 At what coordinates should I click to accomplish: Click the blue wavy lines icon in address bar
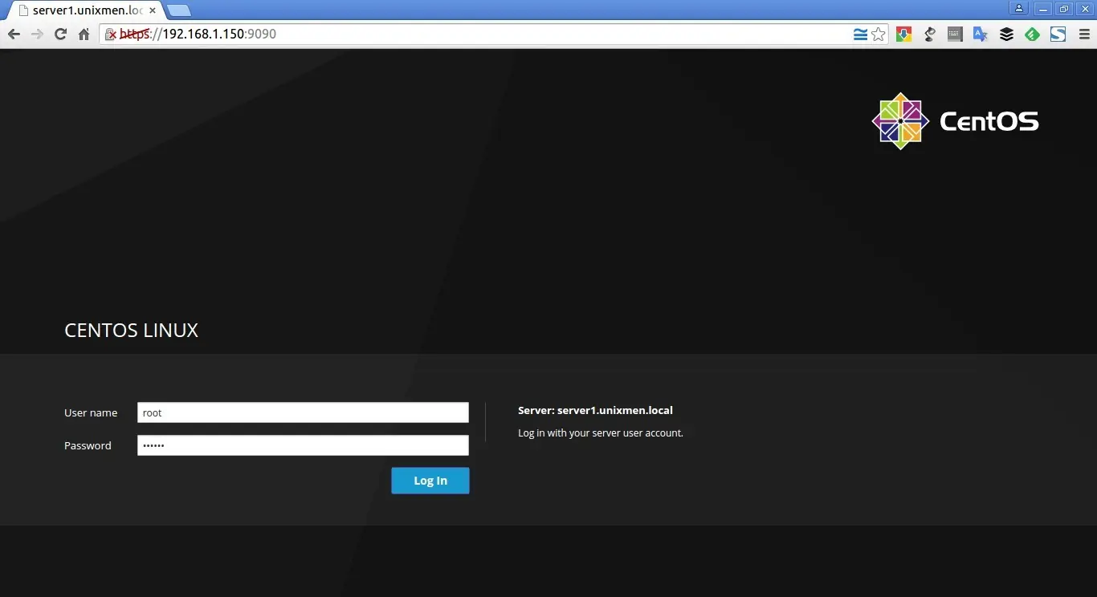(860, 35)
